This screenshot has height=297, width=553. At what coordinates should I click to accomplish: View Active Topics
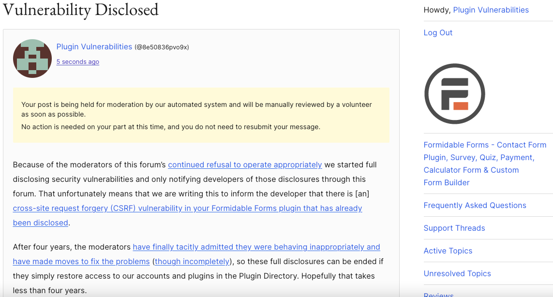click(x=448, y=251)
